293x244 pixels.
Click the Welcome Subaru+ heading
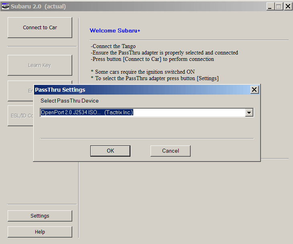(115, 30)
